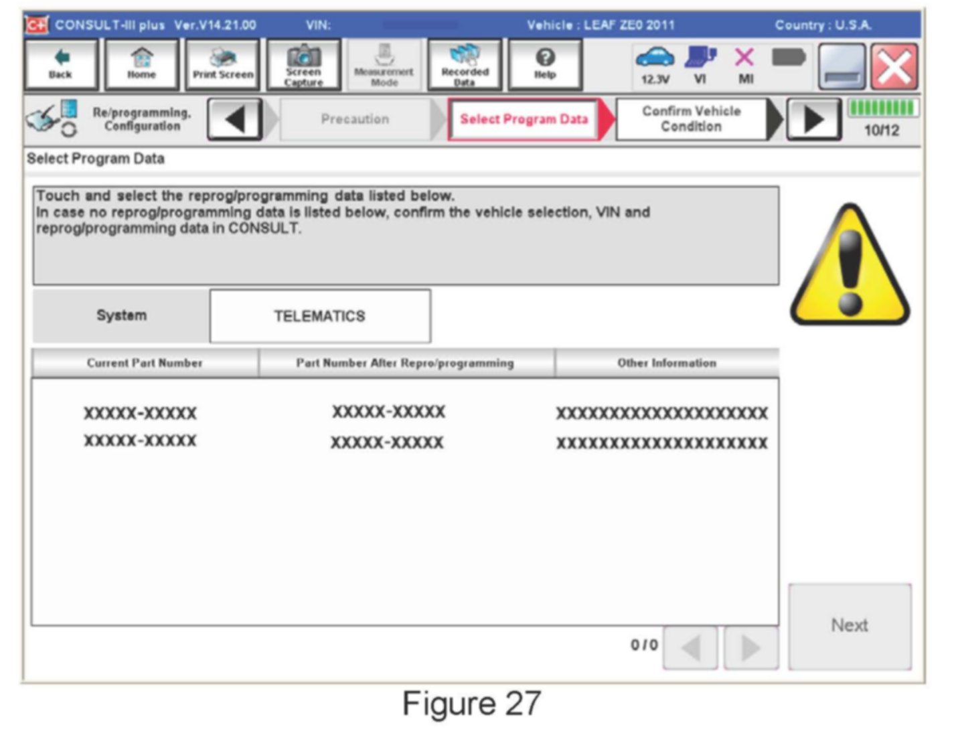Click the MI status X icon
The image size is (954, 737).
pos(745,65)
